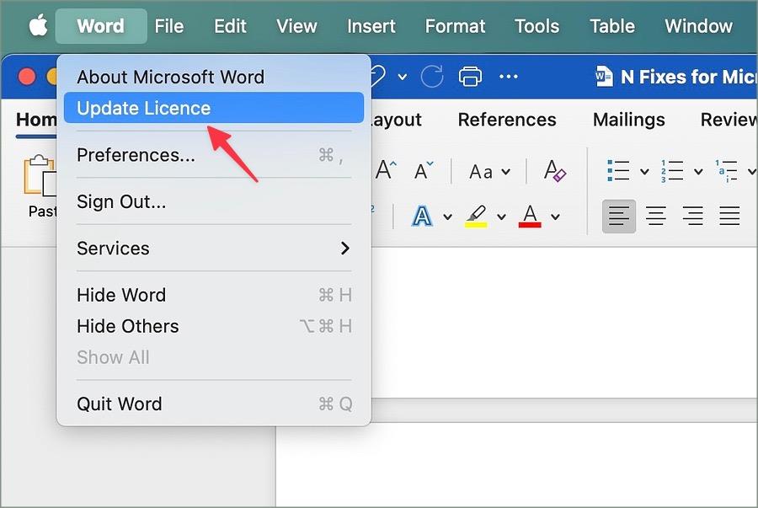Image resolution: width=758 pixels, height=508 pixels.
Task: Apply red font color
Action: (x=530, y=216)
